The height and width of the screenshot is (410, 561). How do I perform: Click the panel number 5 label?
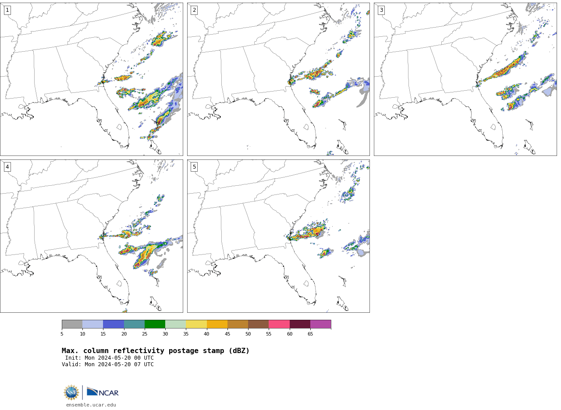(194, 167)
